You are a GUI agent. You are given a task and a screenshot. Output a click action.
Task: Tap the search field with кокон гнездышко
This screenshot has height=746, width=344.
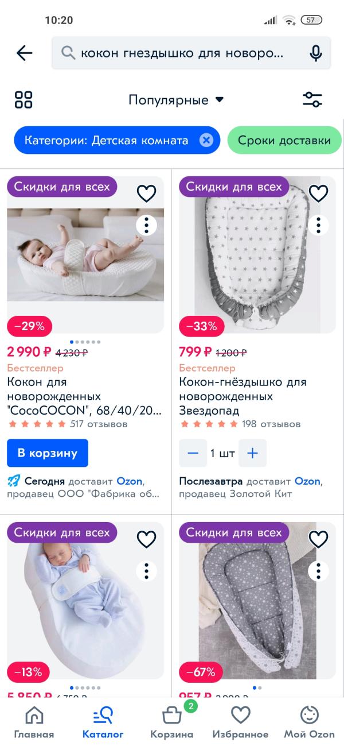[x=182, y=53]
